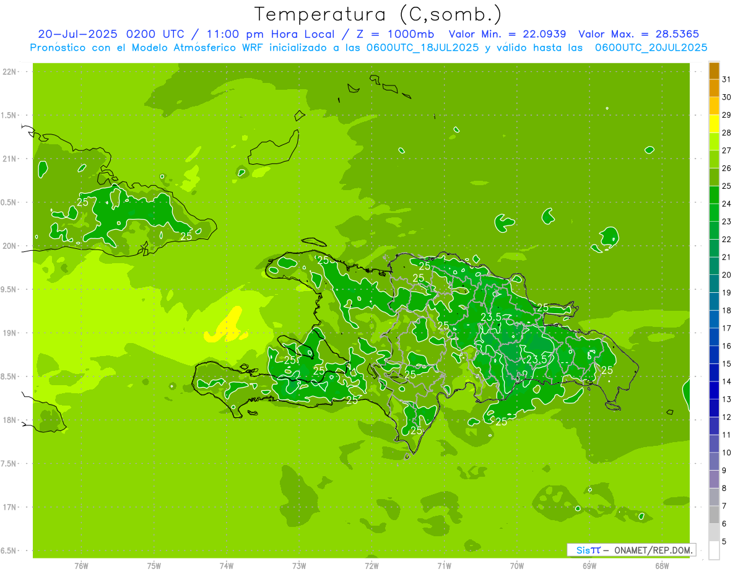This screenshot has height=574, width=743.
Task: Click the "21N" latitude axis label
Action: point(11,159)
